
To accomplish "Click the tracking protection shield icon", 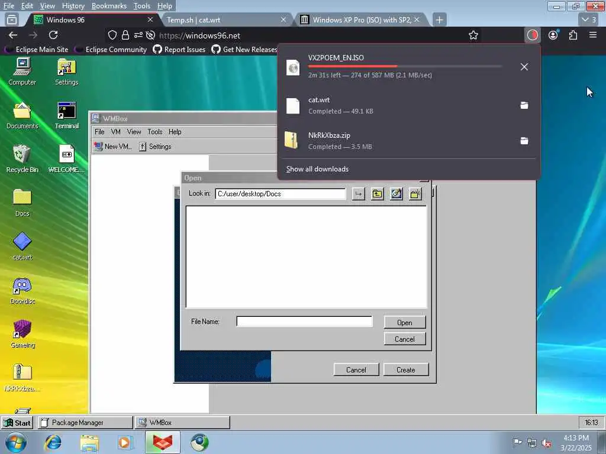I will point(112,35).
